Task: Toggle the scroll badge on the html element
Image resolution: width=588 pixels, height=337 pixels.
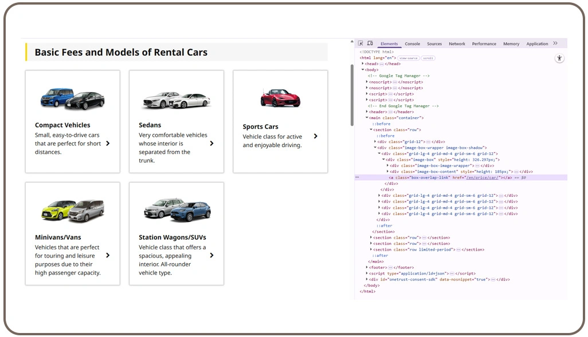Action: pyautogui.click(x=429, y=58)
